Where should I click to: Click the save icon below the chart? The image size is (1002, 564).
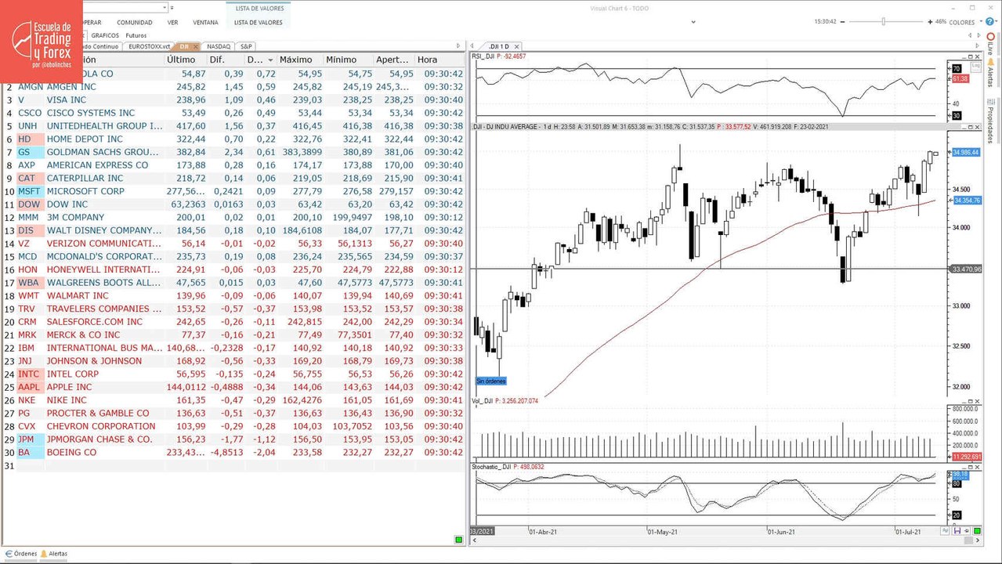coord(957,530)
